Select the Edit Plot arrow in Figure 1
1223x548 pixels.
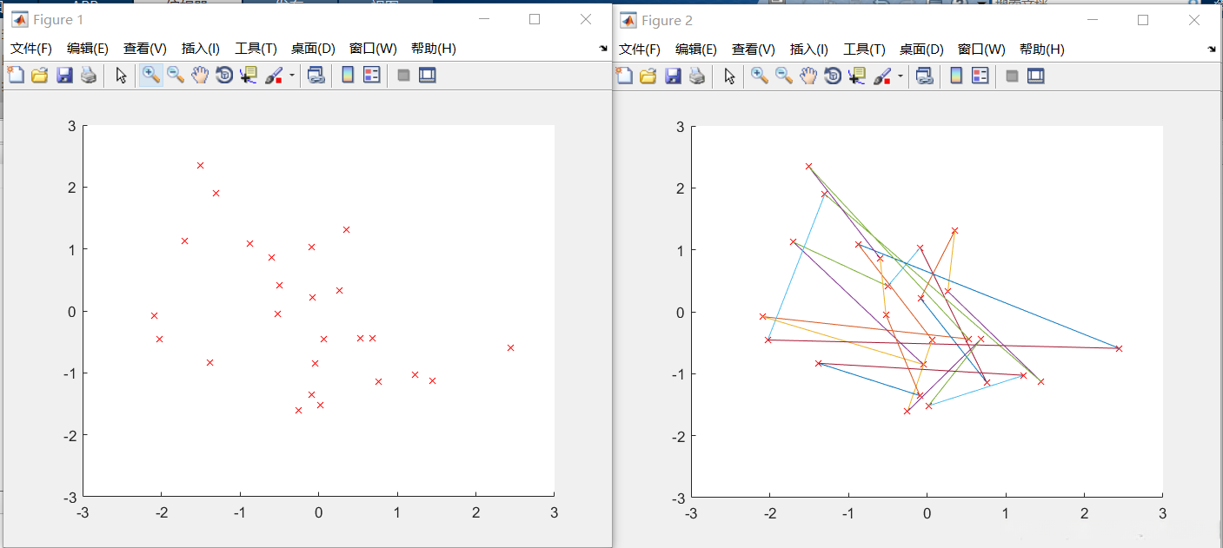(x=122, y=76)
